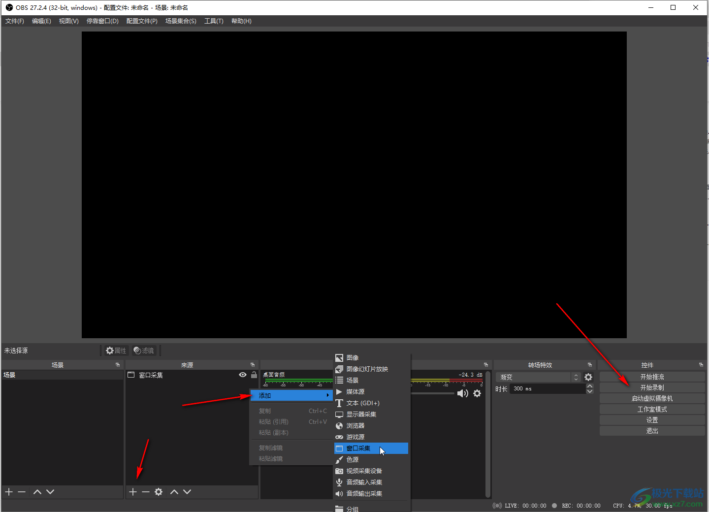The width and height of the screenshot is (709, 512).
Task: Open 设置 from controls panel
Action: tap(652, 420)
